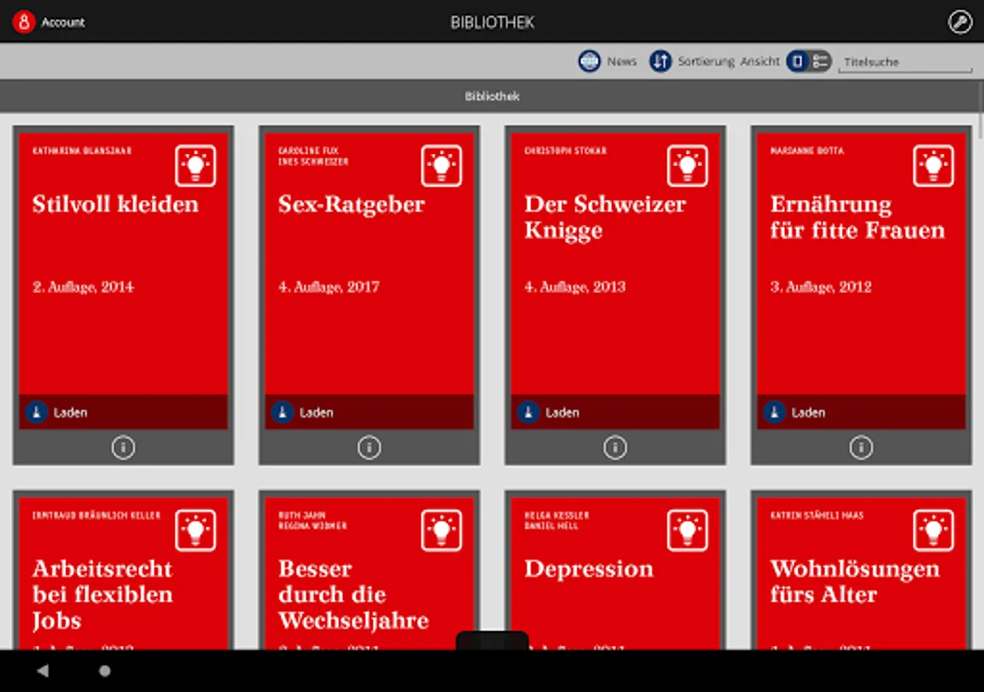
Task: Click lightbulb badge on Der Schweizer Knigge
Action: [x=687, y=165]
